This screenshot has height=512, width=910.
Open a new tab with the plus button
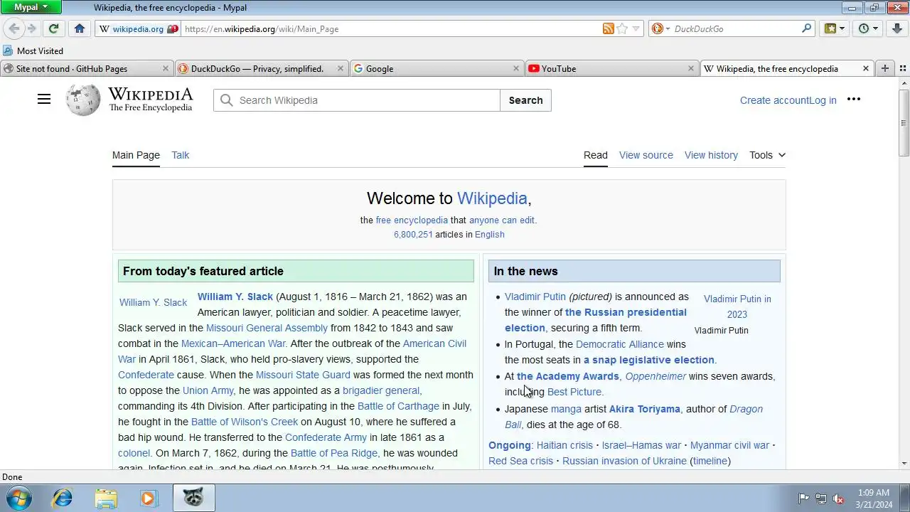click(884, 68)
